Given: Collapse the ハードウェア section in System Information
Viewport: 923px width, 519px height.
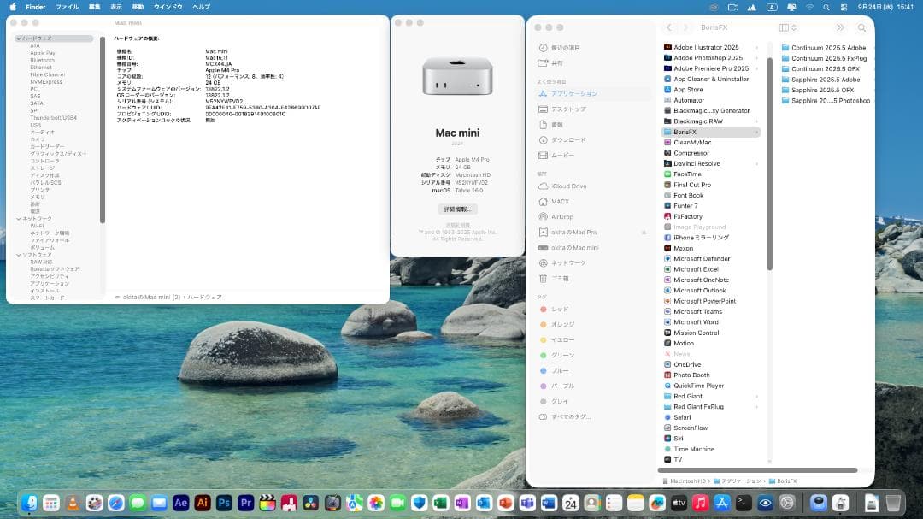Looking at the screenshot, I should click(17, 38).
